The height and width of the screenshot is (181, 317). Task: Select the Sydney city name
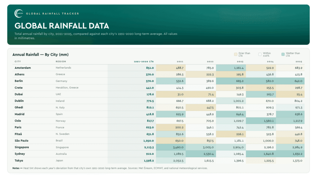click(x=20, y=154)
